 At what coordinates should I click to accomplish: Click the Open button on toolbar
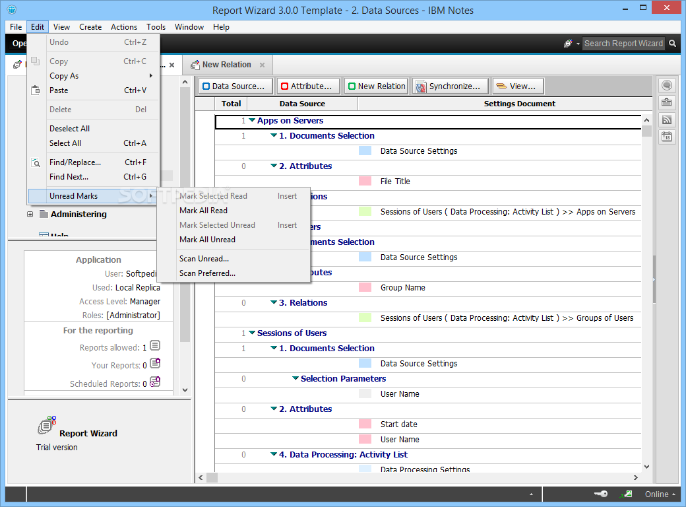(18, 44)
